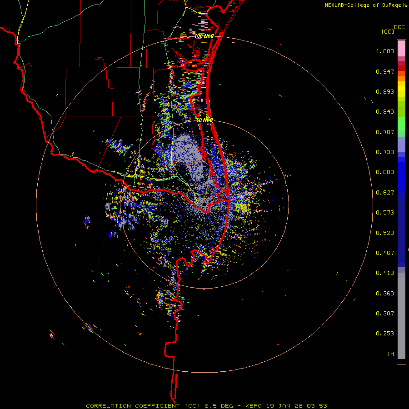Select the 0.733 legend value
The image size is (409, 409).
click(x=385, y=152)
